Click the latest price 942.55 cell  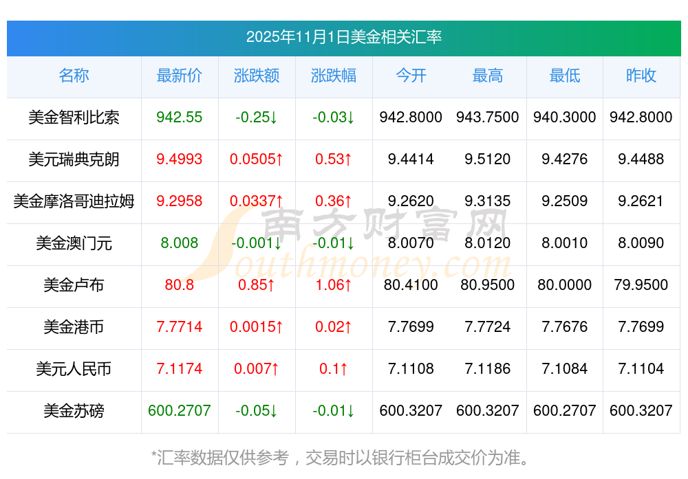(x=179, y=118)
